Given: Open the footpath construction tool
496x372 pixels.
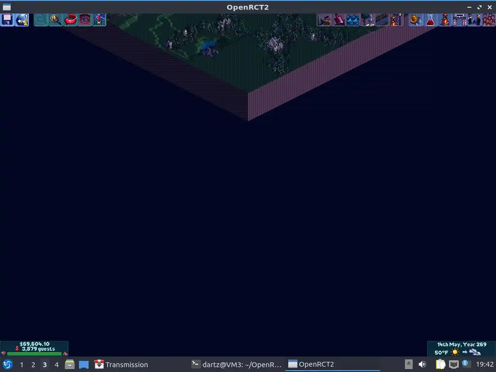Looking at the screenshot, I should coord(382,19).
